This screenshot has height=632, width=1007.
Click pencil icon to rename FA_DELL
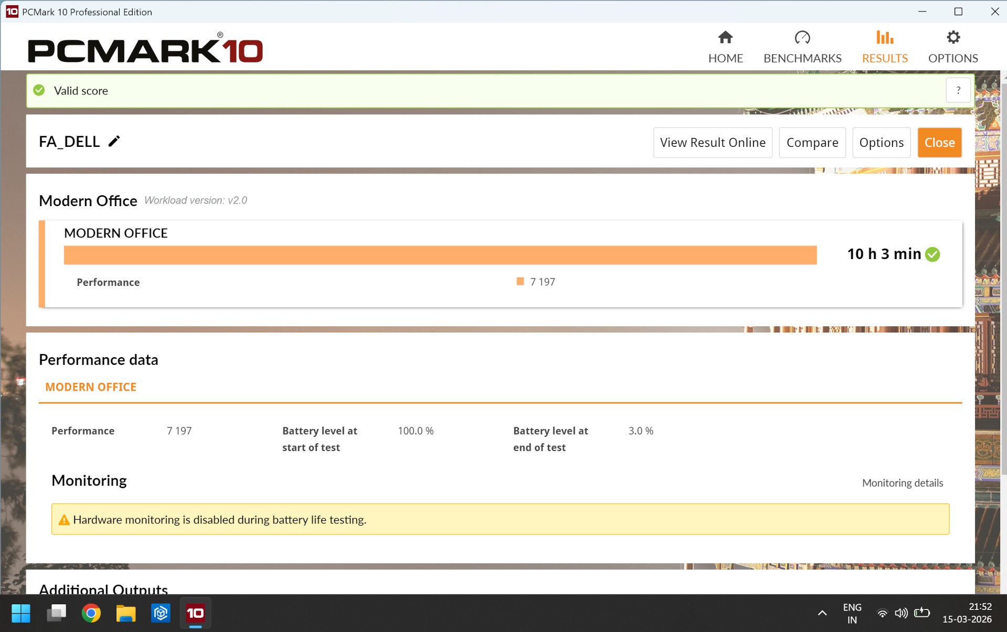[114, 141]
